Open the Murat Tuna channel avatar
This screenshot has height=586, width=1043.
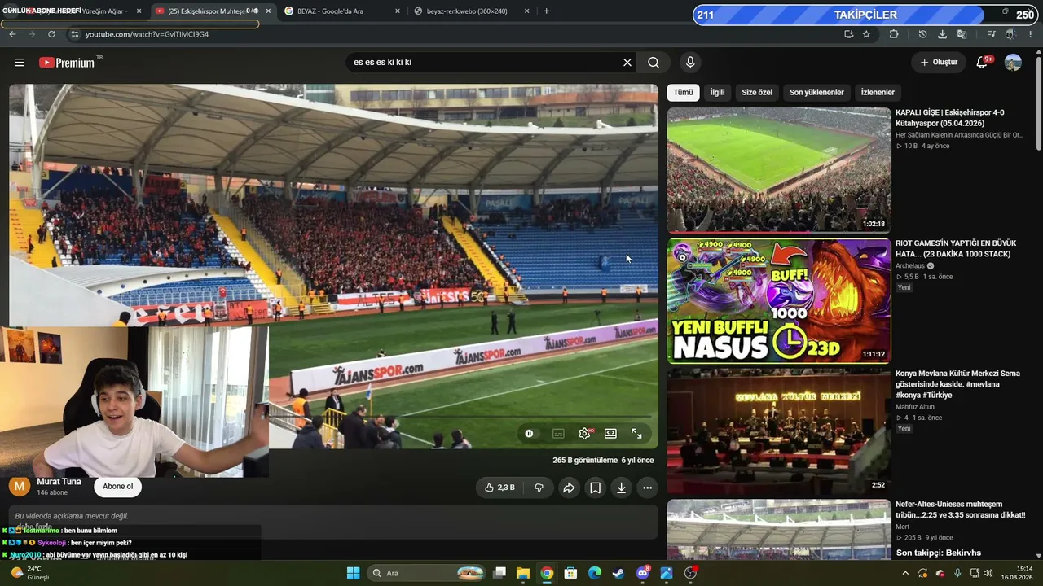coord(20,487)
